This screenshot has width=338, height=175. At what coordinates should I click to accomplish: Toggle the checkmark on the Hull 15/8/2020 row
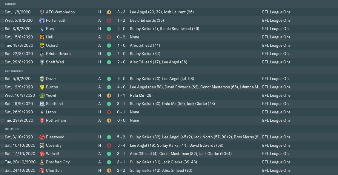coord(2,37)
